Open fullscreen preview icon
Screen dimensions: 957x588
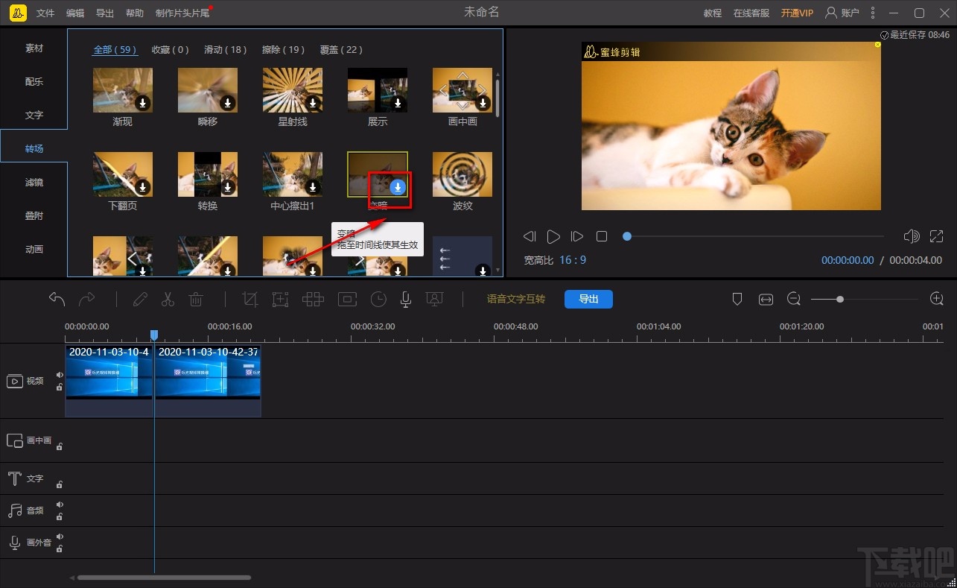pyautogui.click(x=936, y=236)
